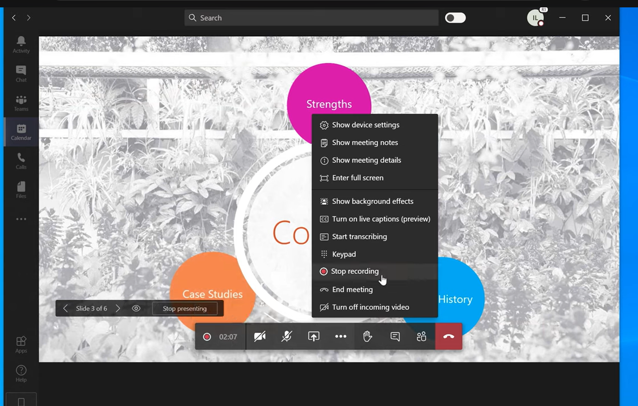Open the Calls section
Image resolution: width=638 pixels, height=406 pixels.
[x=21, y=161]
